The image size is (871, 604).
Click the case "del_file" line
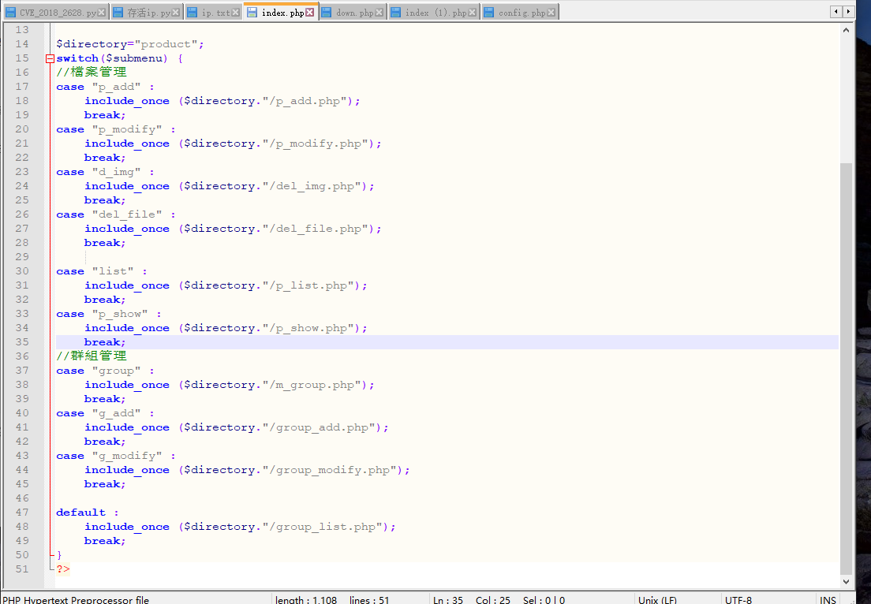(x=115, y=214)
